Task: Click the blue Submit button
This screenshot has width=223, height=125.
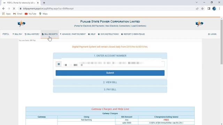Action: [110, 73]
